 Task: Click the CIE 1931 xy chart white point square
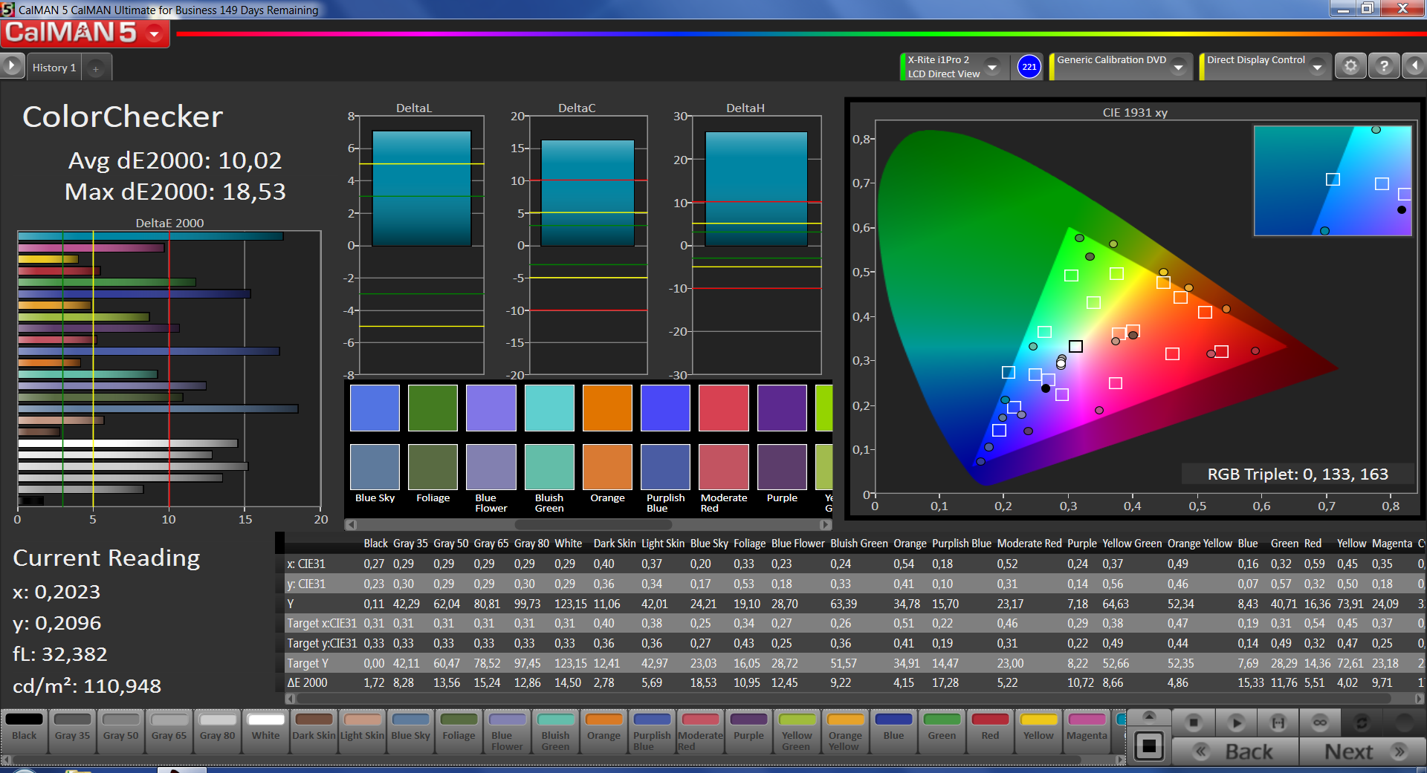tap(1075, 346)
